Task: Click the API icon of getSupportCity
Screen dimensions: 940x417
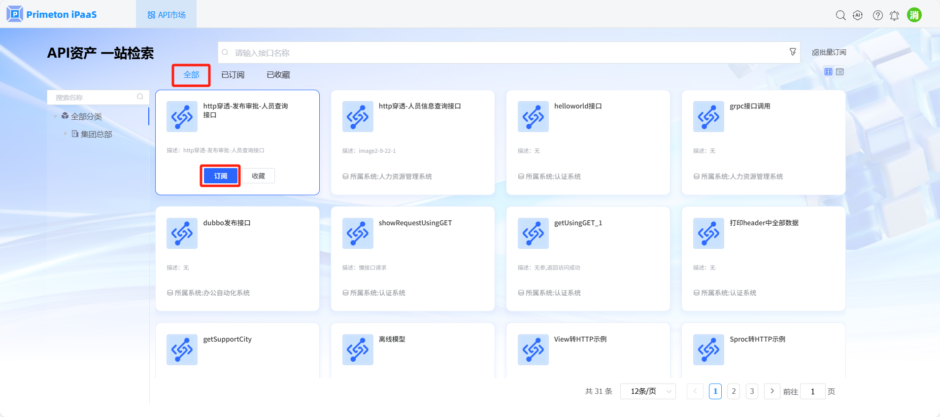Action: [182, 349]
